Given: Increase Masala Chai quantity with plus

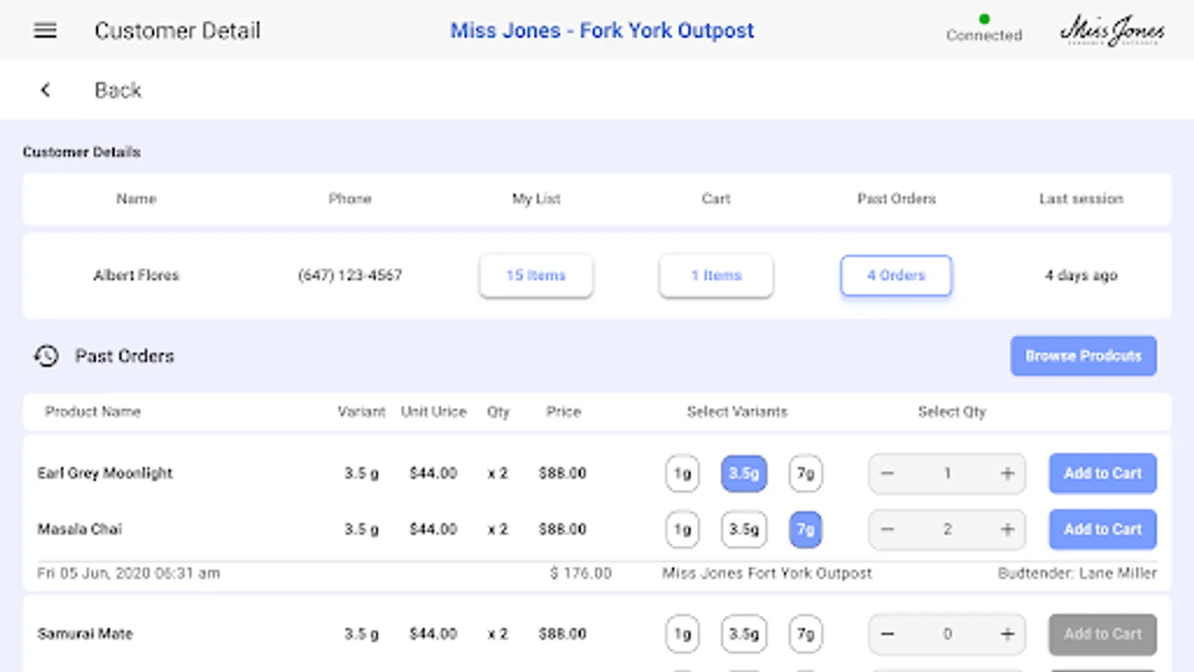Looking at the screenshot, I should [x=1007, y=529].
